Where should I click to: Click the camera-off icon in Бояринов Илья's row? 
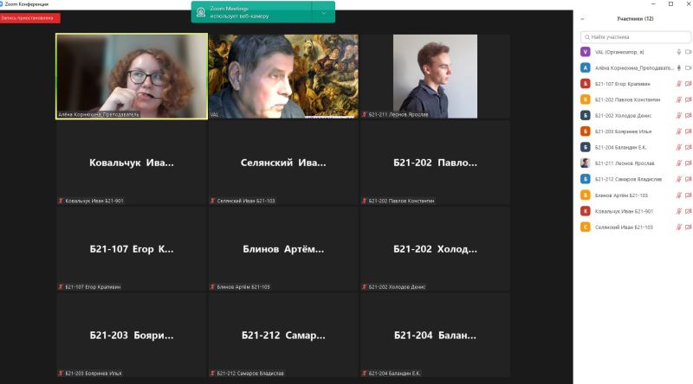click(x=688, y=131)
